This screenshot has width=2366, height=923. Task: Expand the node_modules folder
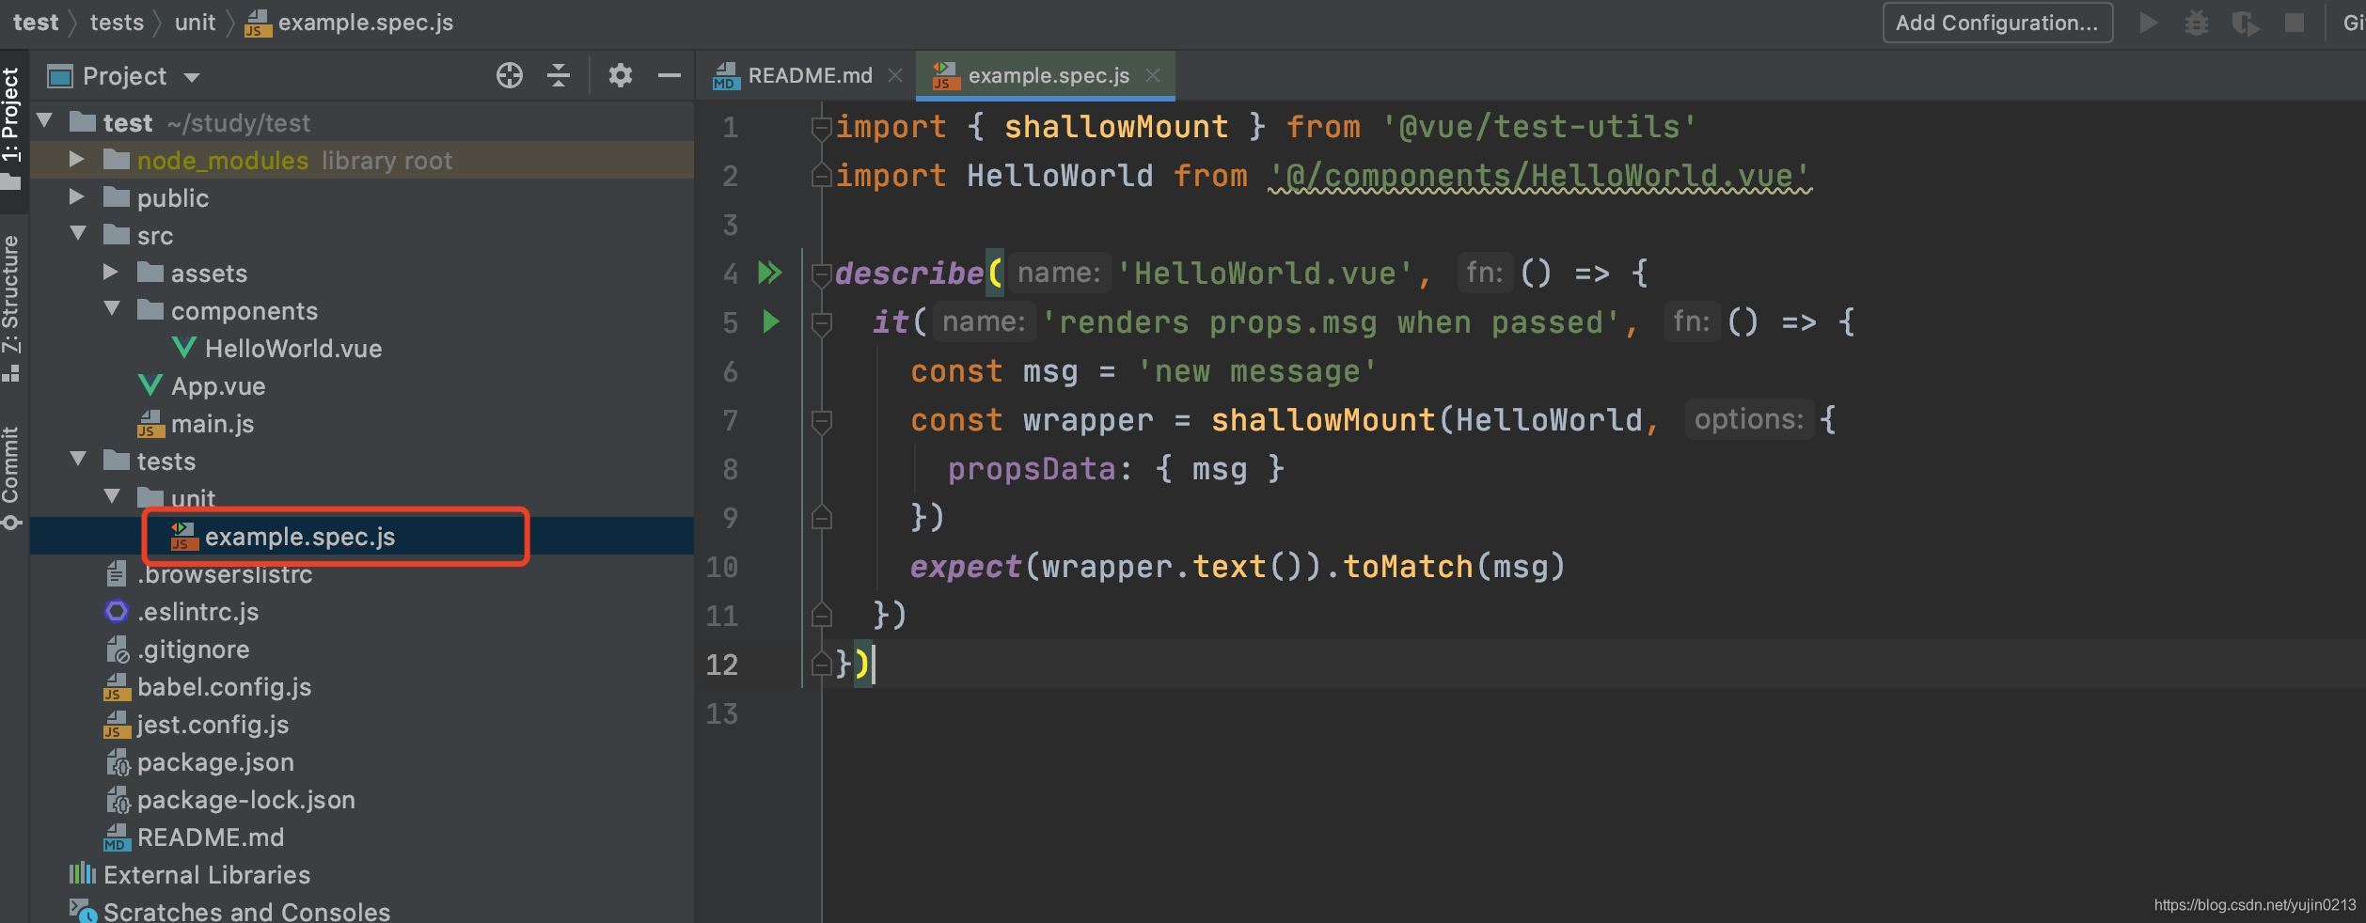pyautogui.click(x=77, y=160)
